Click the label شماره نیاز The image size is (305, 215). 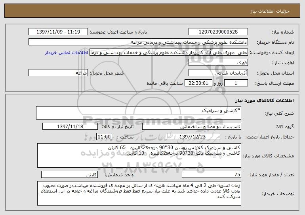tap(283, 32)
